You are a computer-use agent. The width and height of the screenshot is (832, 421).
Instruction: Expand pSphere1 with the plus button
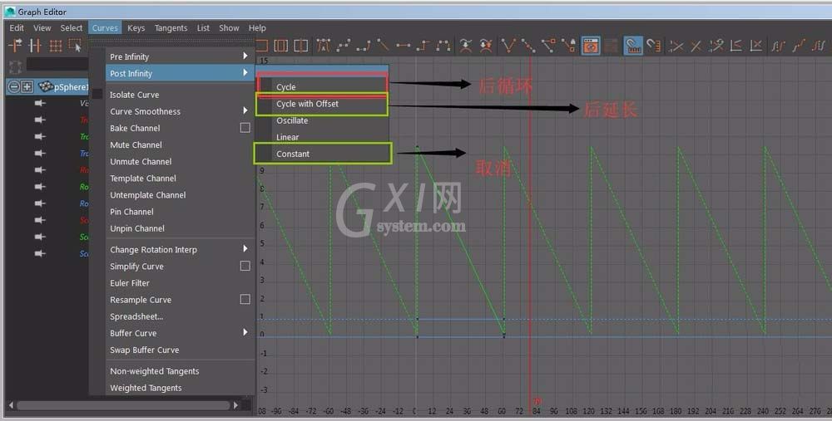pyautogui.click(x=27, y=86)
